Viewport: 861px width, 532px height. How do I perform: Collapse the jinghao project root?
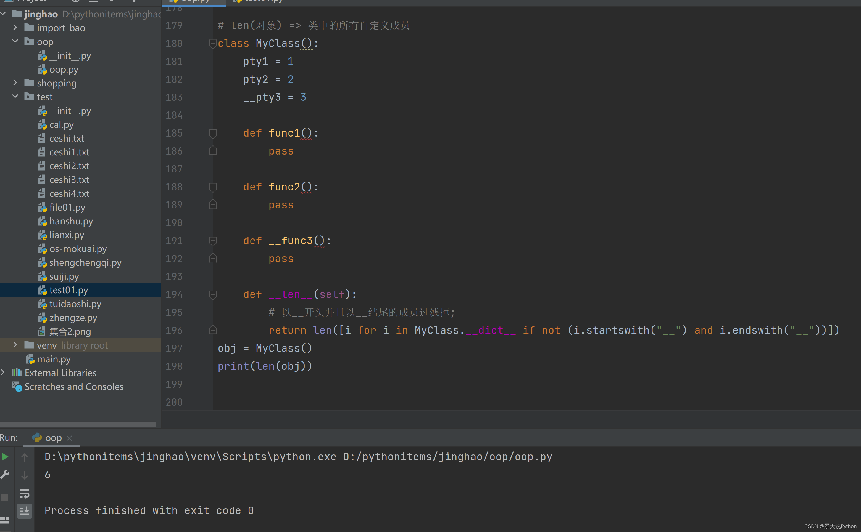(x=4, y=14)
